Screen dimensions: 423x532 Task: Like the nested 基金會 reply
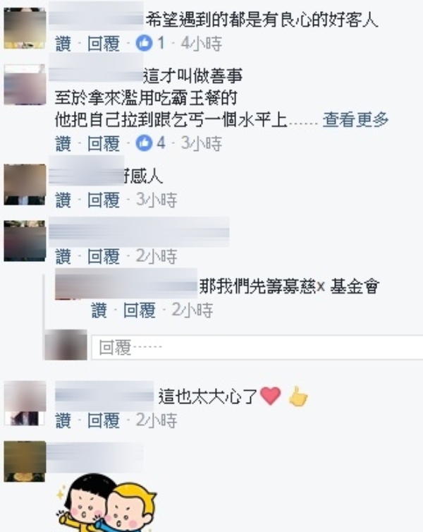pos(99,310)
